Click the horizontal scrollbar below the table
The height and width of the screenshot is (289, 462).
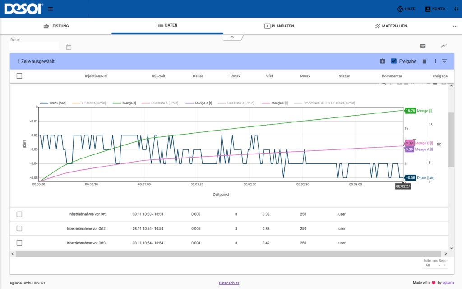pos(228,254)
